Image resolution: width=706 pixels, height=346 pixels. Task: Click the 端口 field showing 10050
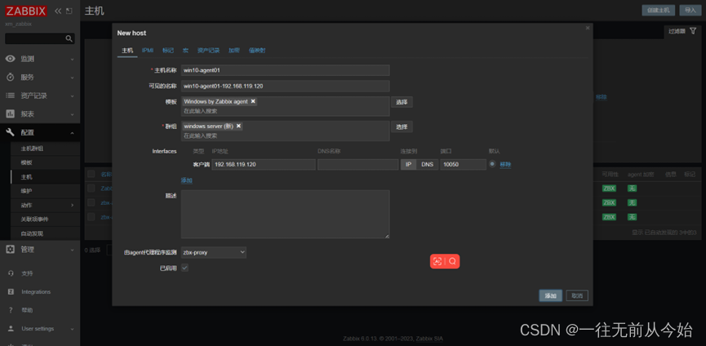(464, 164)
